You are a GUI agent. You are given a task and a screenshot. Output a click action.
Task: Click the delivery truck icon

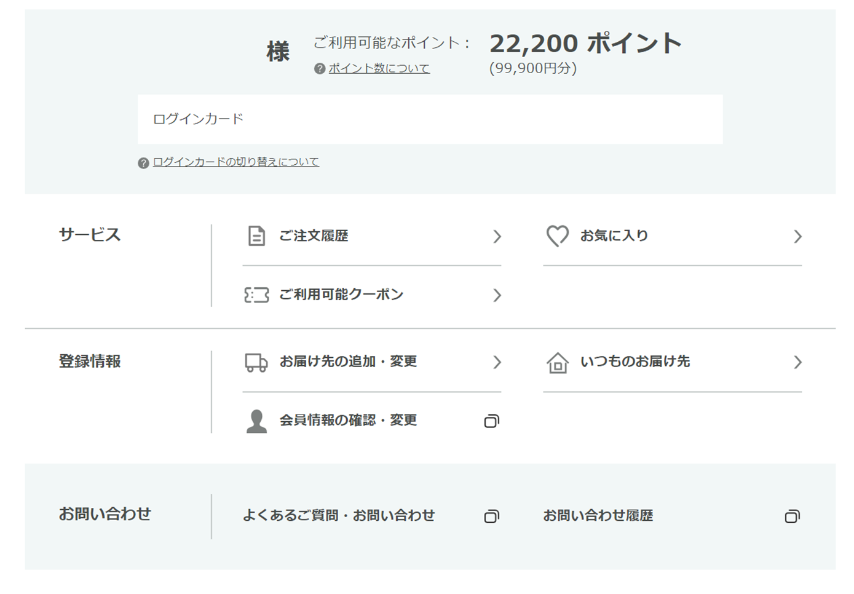(256, 362)
